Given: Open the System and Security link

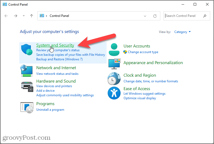Looking at the screenshot, I should pyautogui.click(x=55, y=45).
